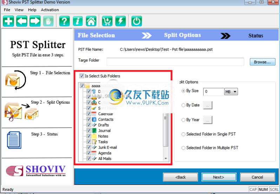Uncheck the Contacts folder checkbox

89,119
